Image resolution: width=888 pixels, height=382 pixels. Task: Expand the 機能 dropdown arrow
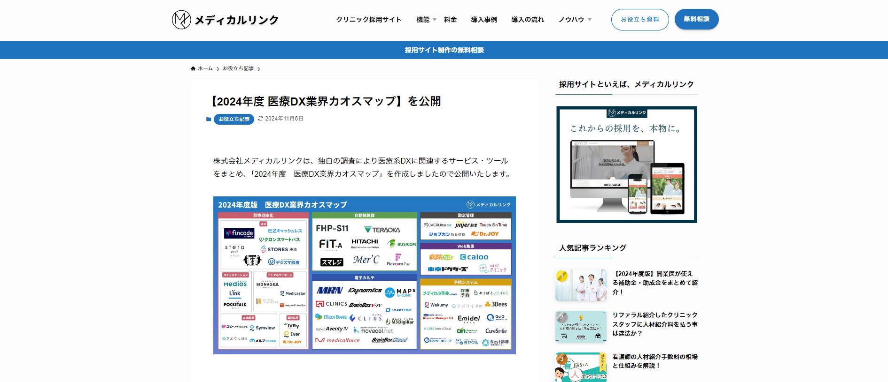pyautogui.click(x=435, y=20)
